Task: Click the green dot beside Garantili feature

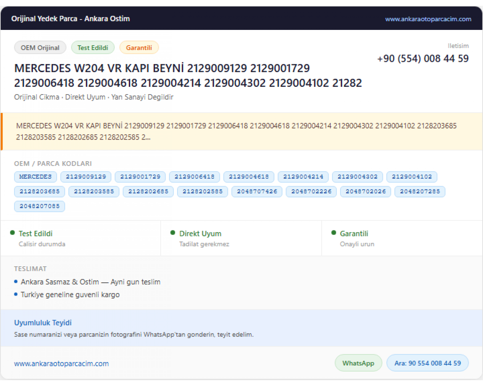Action: 334,233
